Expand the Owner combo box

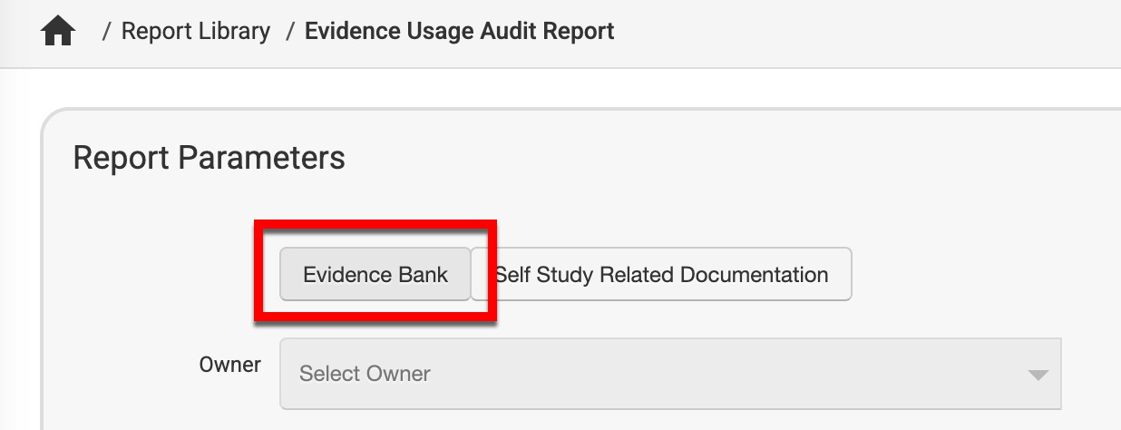pos(669,374)
